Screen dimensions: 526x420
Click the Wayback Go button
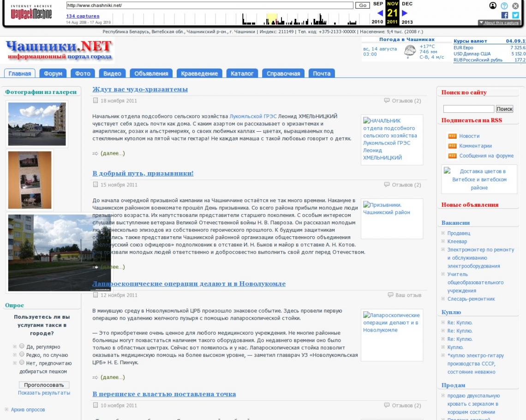coord(363,6)
